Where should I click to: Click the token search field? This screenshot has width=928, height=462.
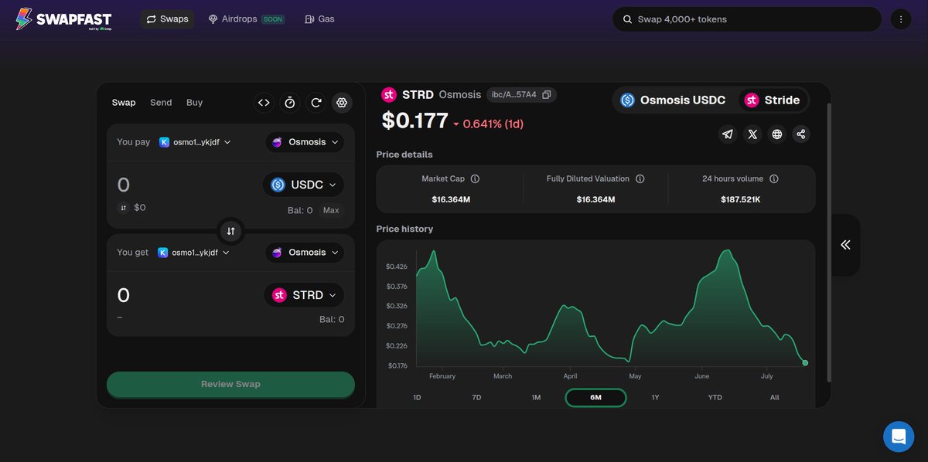click(x=747, y=19)
